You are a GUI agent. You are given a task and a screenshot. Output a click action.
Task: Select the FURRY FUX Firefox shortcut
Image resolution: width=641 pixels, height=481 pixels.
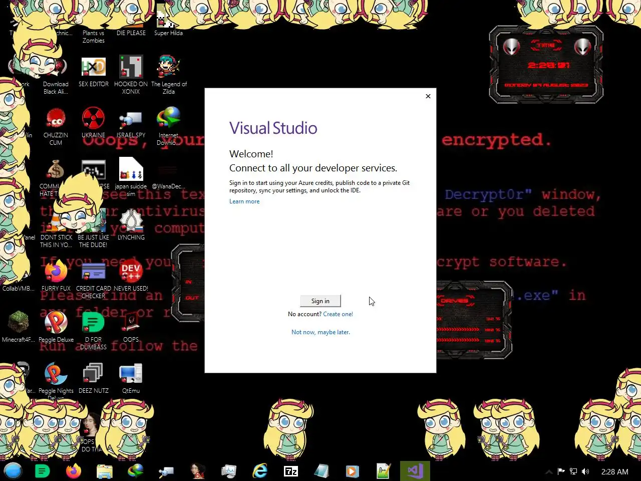click(x=56, y=276)
